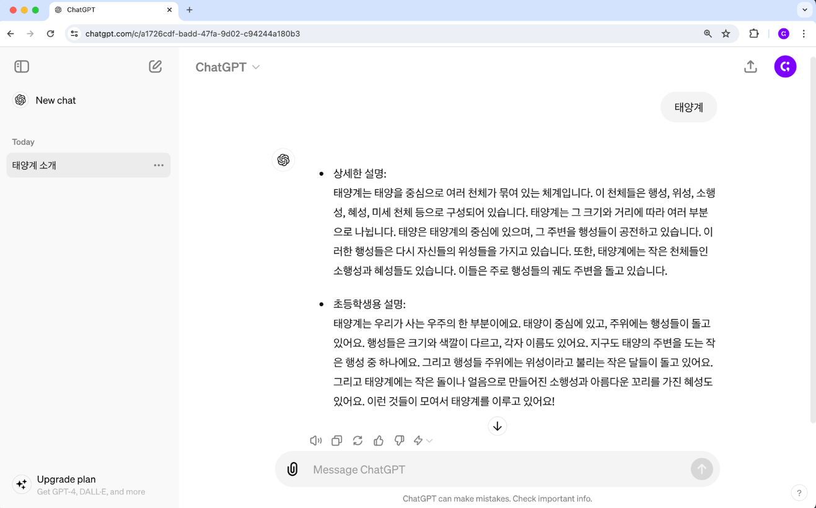Copy the response with the copy icon

point(336,441)
